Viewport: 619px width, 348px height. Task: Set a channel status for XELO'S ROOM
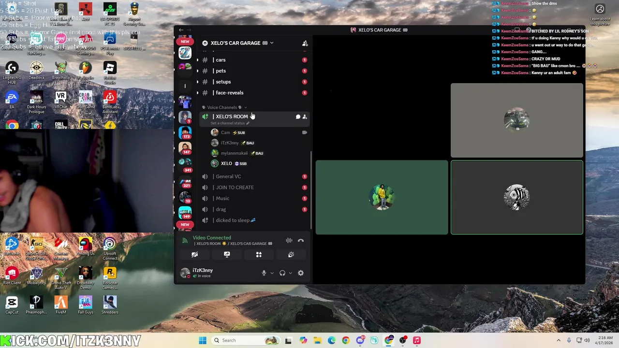(230, 123)
